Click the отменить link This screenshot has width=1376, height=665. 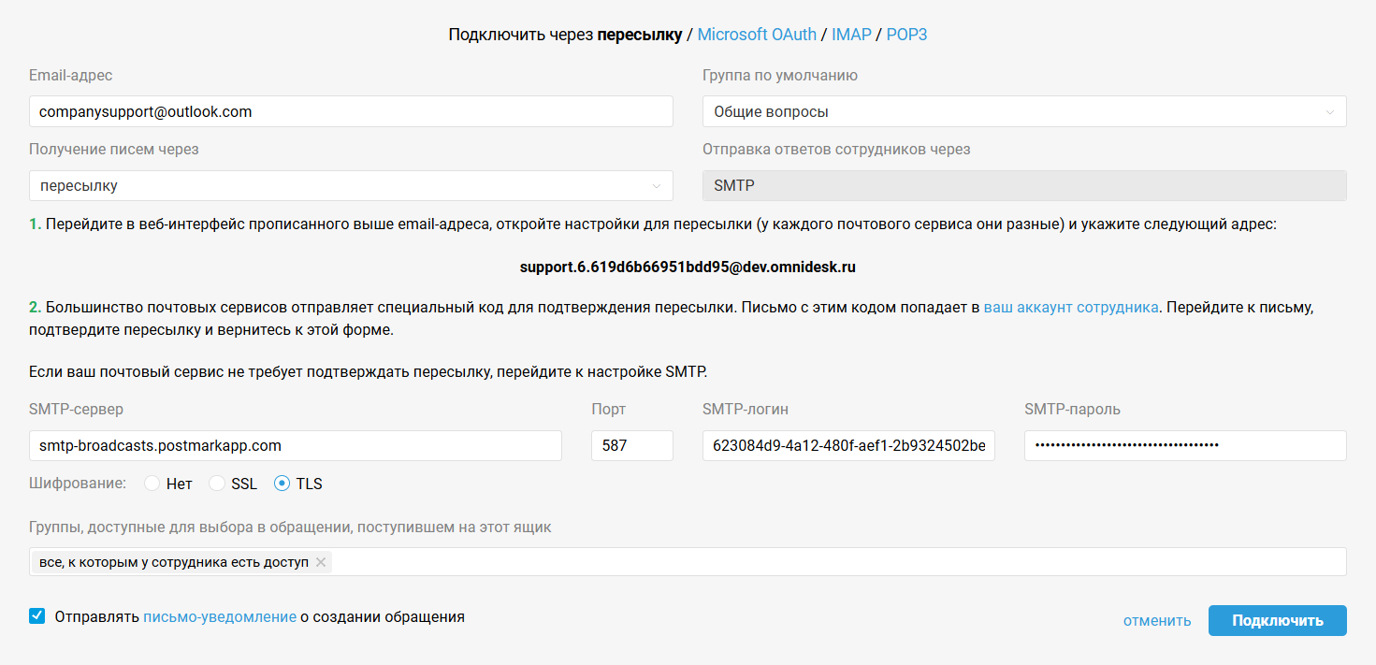coord(1157,620)
